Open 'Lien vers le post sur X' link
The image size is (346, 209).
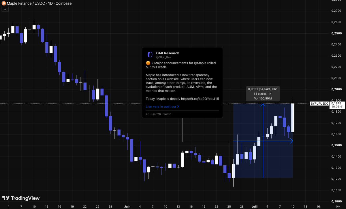coord(163,106)
